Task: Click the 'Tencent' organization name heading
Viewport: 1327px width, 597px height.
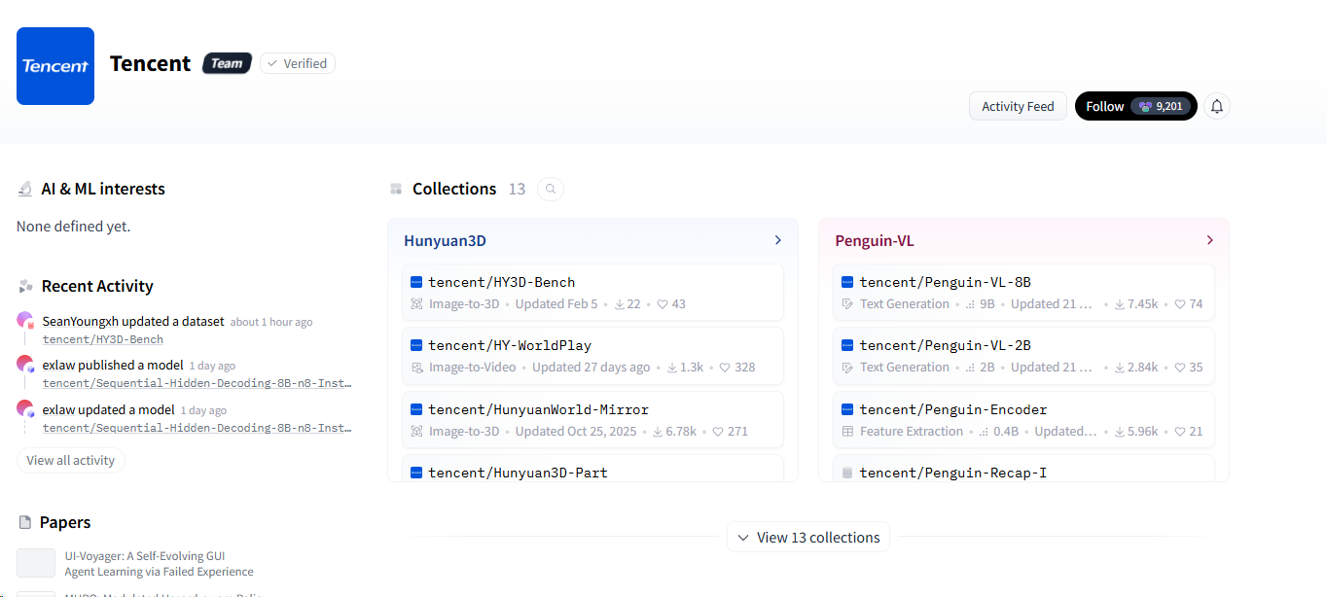Action: pos(150,63)
